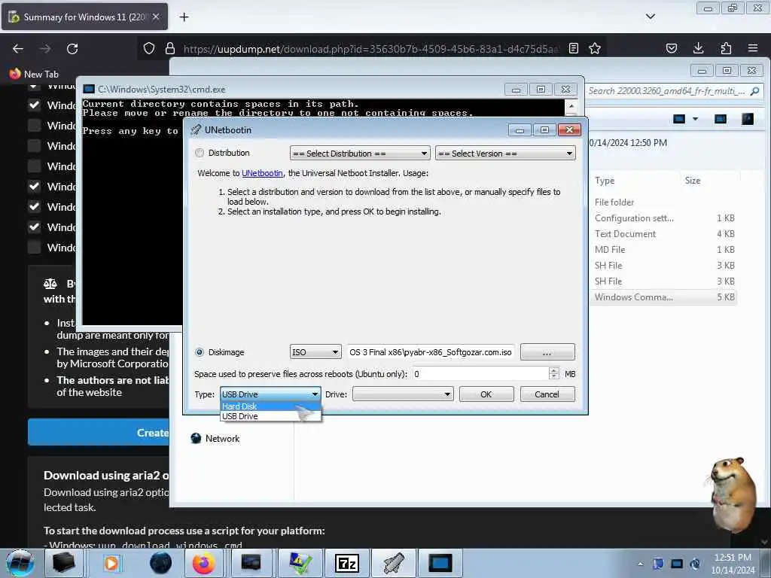Select Network in Explorer navigation pane
Screen dimensions: 771x578
click(x=215, y=439)
